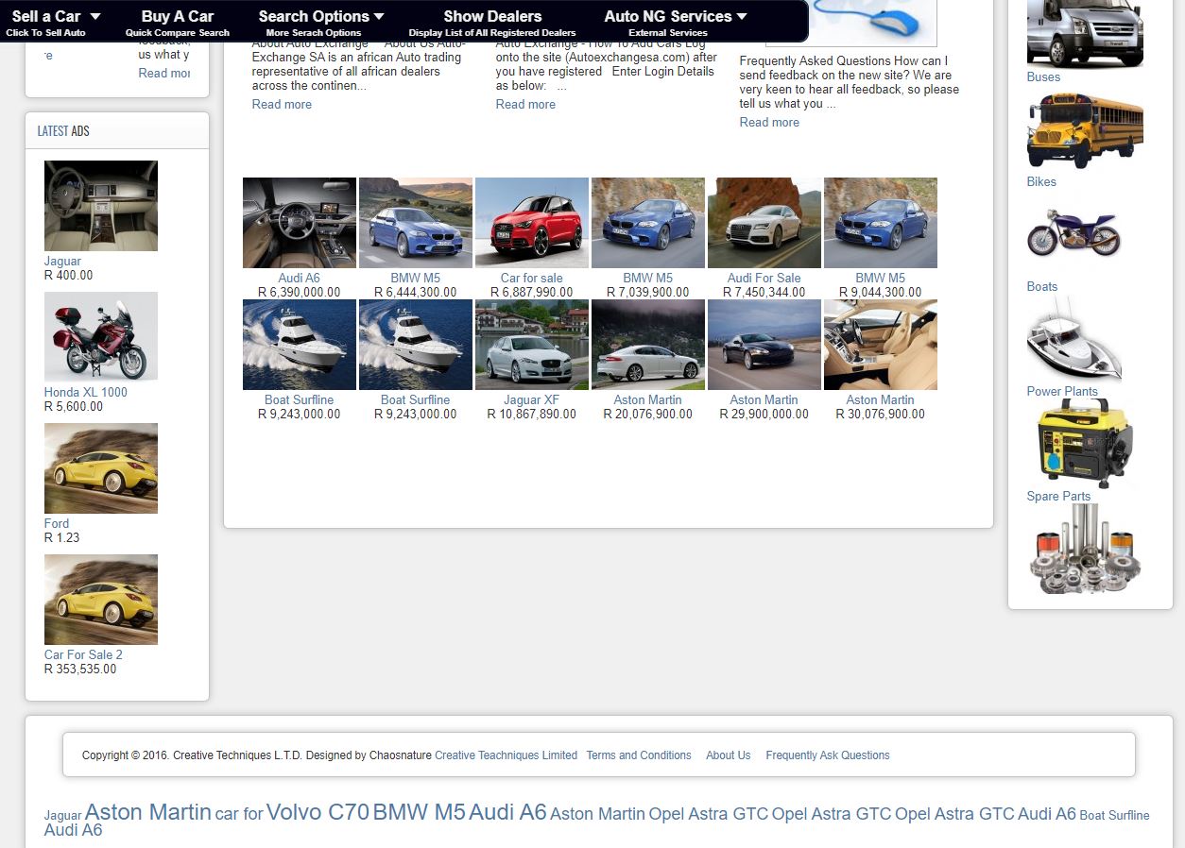Click the yellow school bus icon
Viewport: 1185px width, 848px height.
pos(1084,130)
